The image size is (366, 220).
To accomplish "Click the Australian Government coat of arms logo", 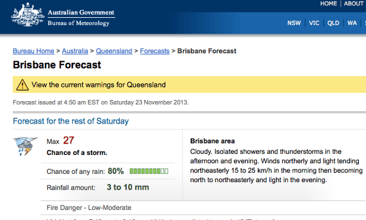I will coord(28,15).
